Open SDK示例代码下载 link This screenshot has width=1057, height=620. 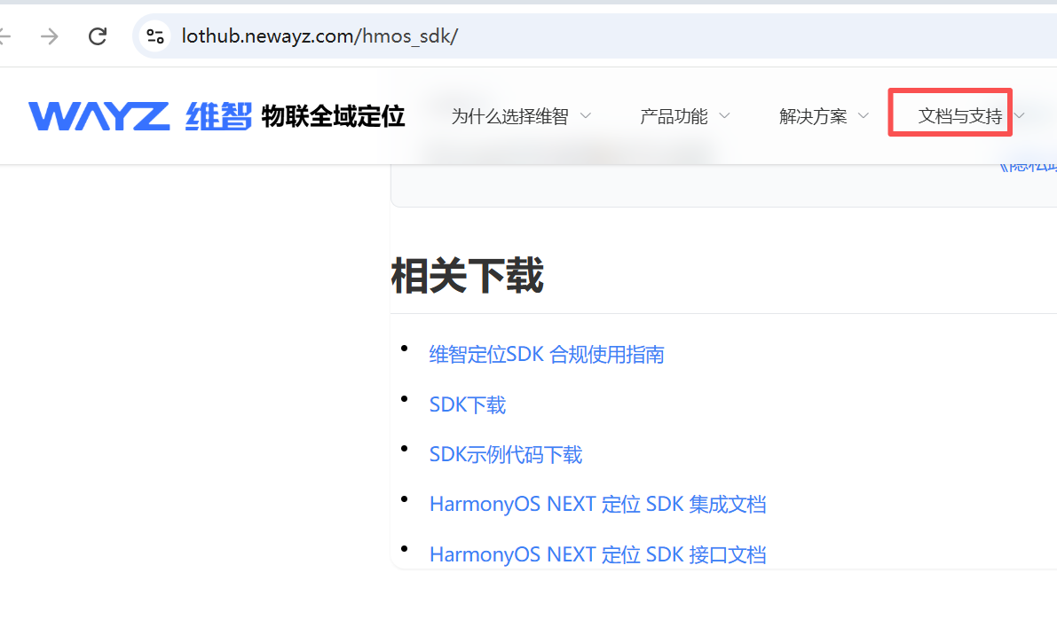point(506,455)
